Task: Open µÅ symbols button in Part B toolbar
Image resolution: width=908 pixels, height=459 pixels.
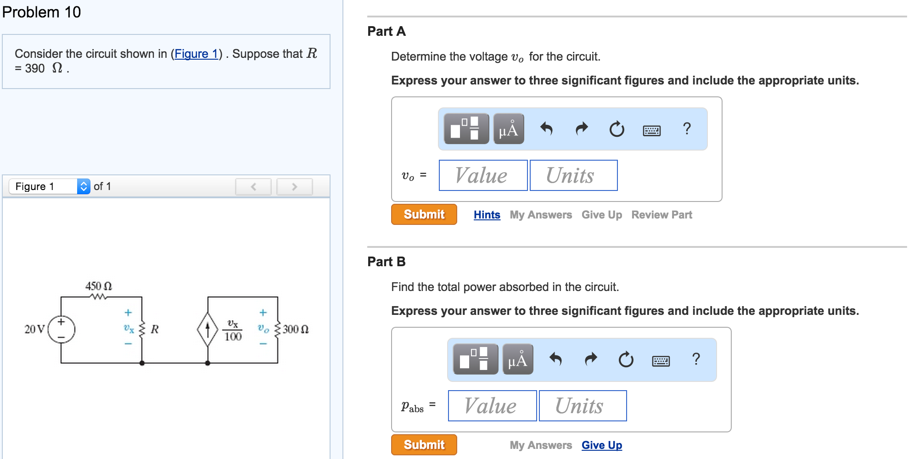Action: [x=518, y=359]
